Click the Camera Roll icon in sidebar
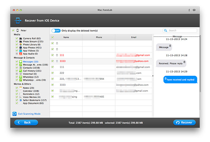Screen dimensions: 210x142 click(20, 38)
